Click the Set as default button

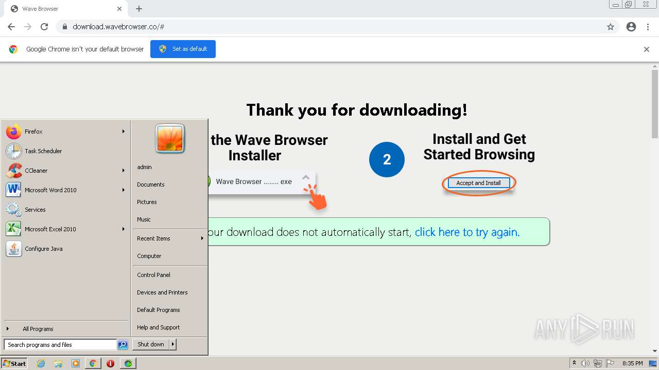(183, 49)
